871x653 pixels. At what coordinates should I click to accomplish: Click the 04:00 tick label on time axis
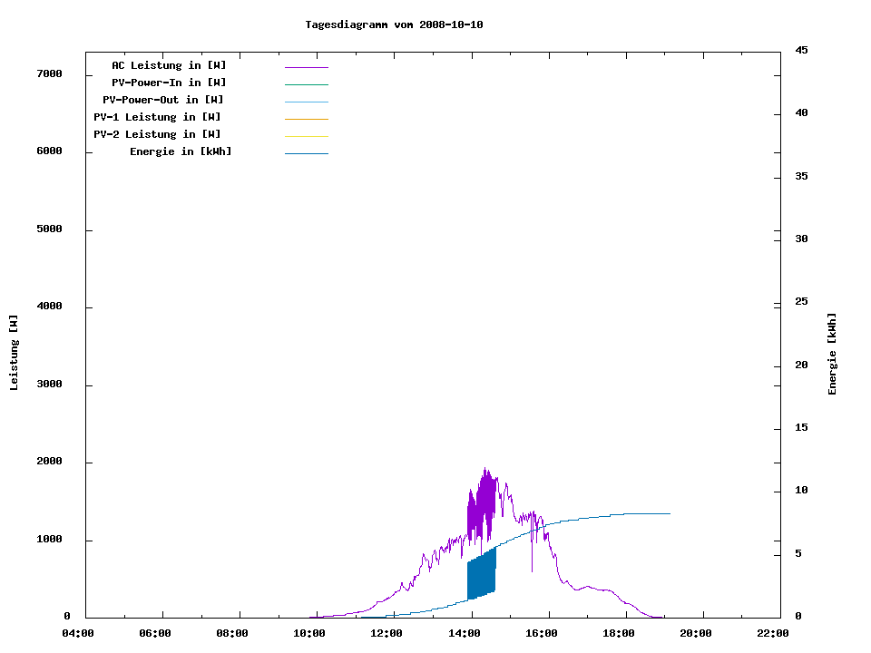coord(79,633)
